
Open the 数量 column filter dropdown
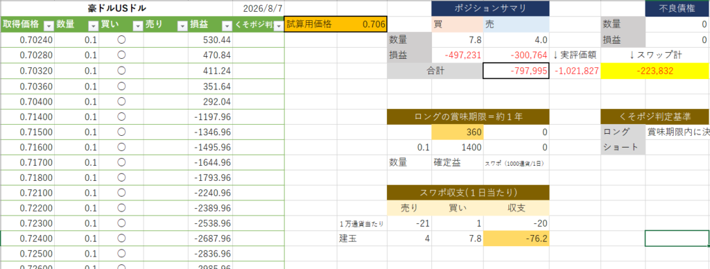93,25
